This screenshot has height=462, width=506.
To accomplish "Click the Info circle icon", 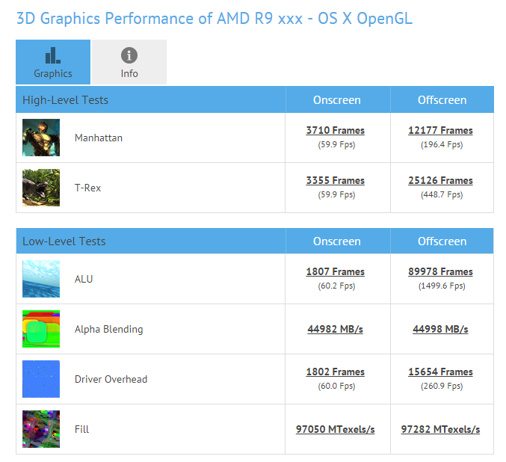I will point(129,55).
